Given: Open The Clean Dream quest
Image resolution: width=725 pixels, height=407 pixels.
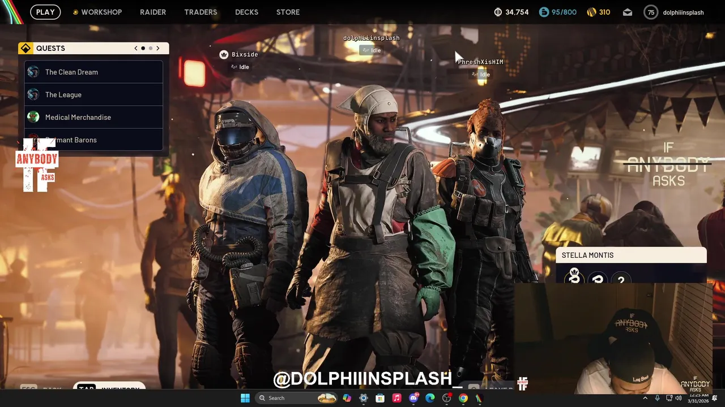Looking at the screenshot, I should [x=93, y=72].
